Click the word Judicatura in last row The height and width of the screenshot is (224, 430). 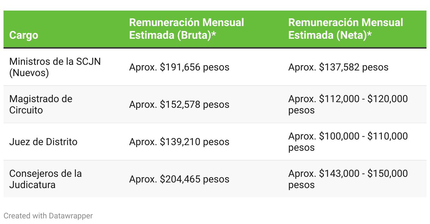point(32,185)
